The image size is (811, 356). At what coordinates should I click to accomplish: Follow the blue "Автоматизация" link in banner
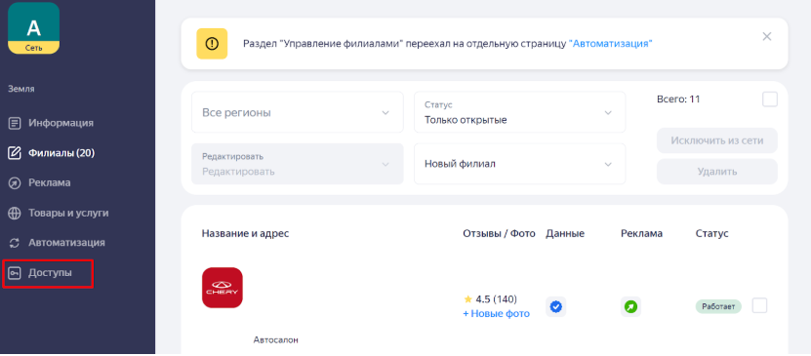[611, 44]
